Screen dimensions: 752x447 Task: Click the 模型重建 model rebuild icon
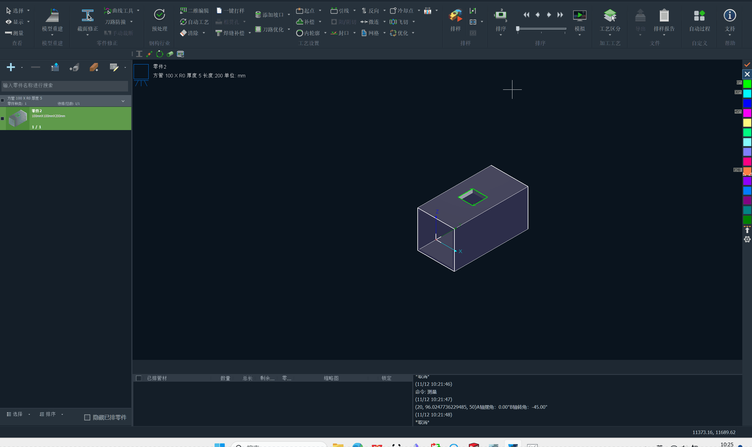coord(52,16)
